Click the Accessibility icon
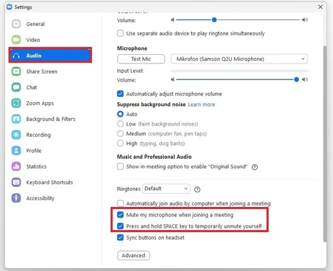333x271 pixels. pyautogui.click(x=16, y=198)
